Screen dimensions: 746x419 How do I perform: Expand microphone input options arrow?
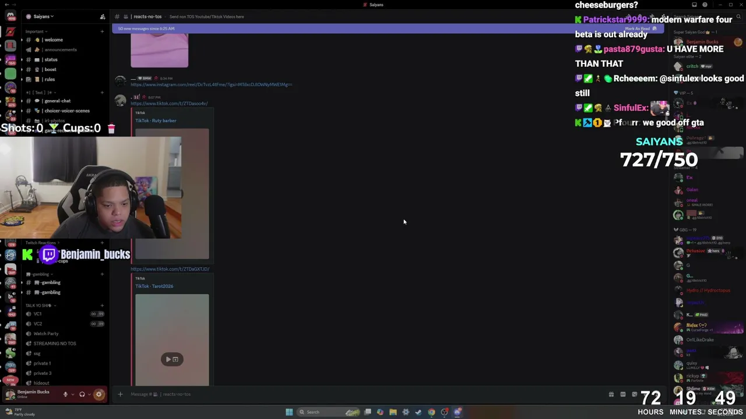tap(72, 395)
